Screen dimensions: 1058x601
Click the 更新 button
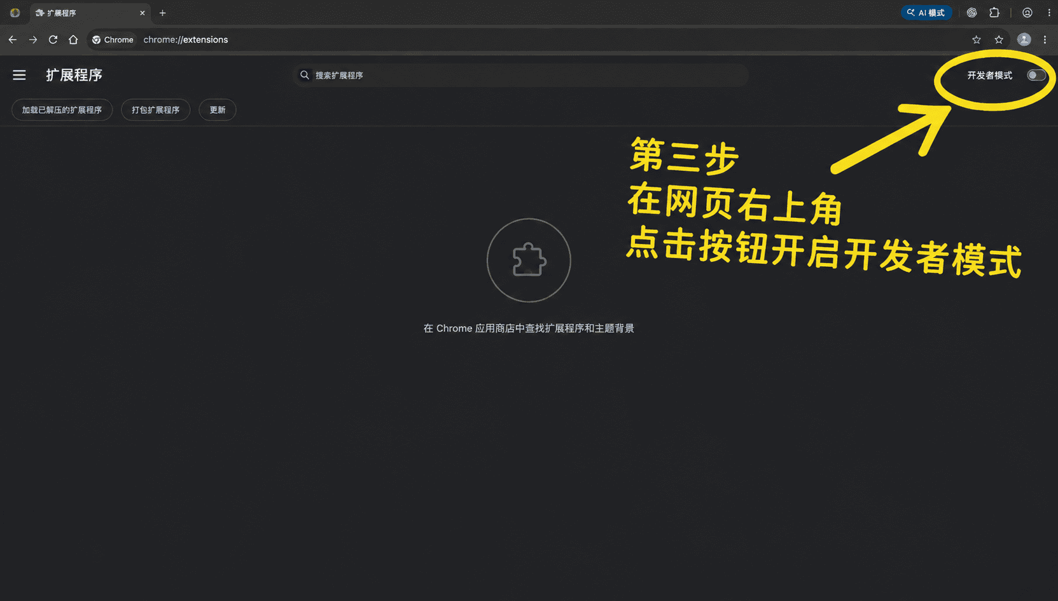click(218, 110)
